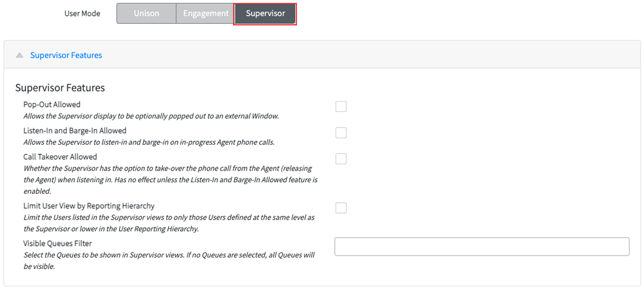Click the Queues description text under Visible Queues Filter
This screenshot has height=291, width=644.
(169, 261)
